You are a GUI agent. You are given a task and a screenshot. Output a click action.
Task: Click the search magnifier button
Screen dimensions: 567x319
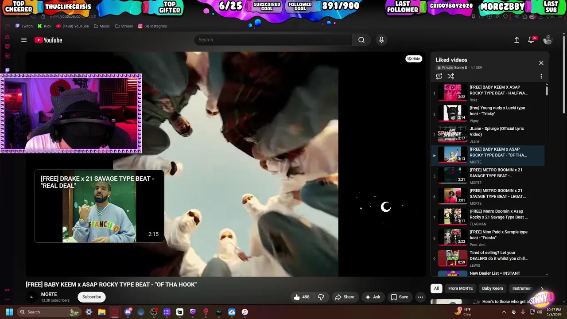pos(361,40)
